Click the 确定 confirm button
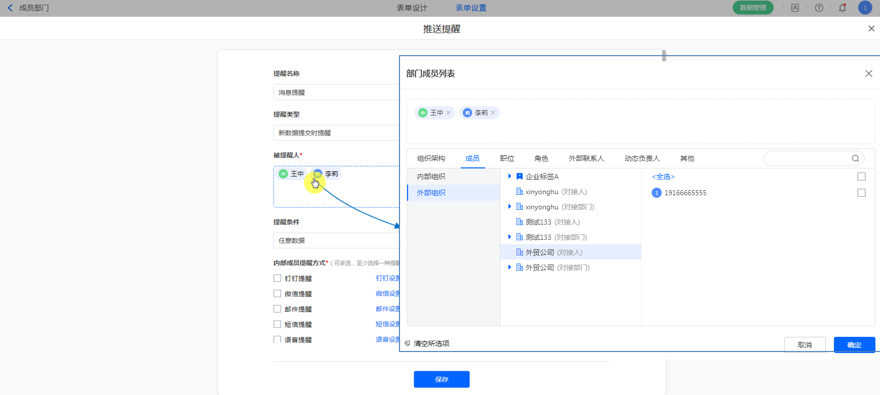 854,344
